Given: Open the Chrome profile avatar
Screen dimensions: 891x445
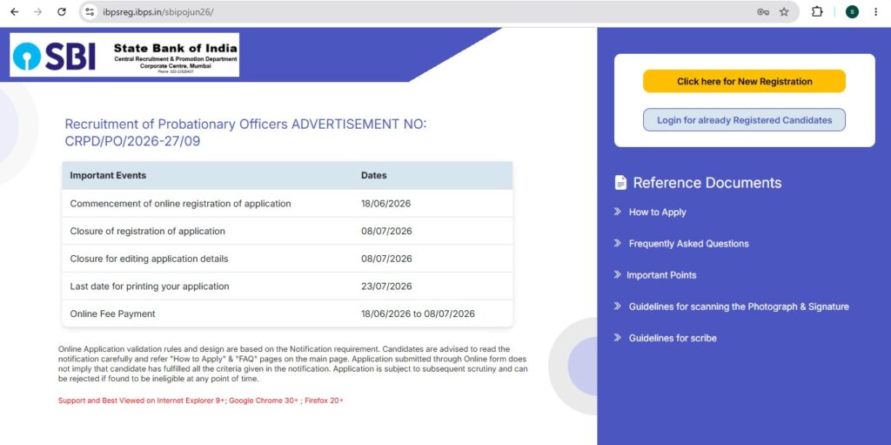Looking at the screenshot, I should (x=853, y=11).
